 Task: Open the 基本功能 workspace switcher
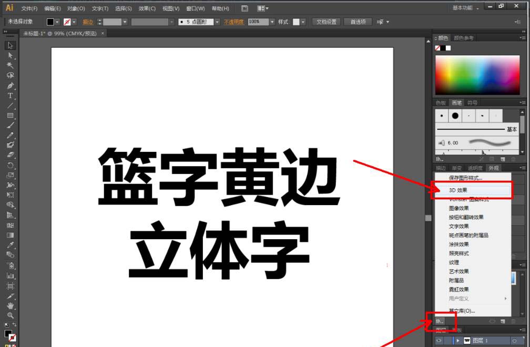coord(466,8)
